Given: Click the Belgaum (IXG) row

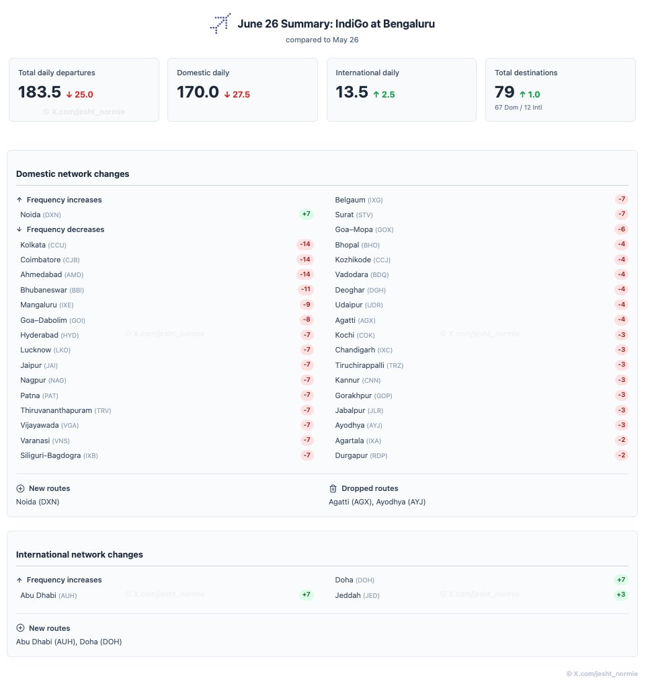Looking at the screenshot, I should point(481,200).
